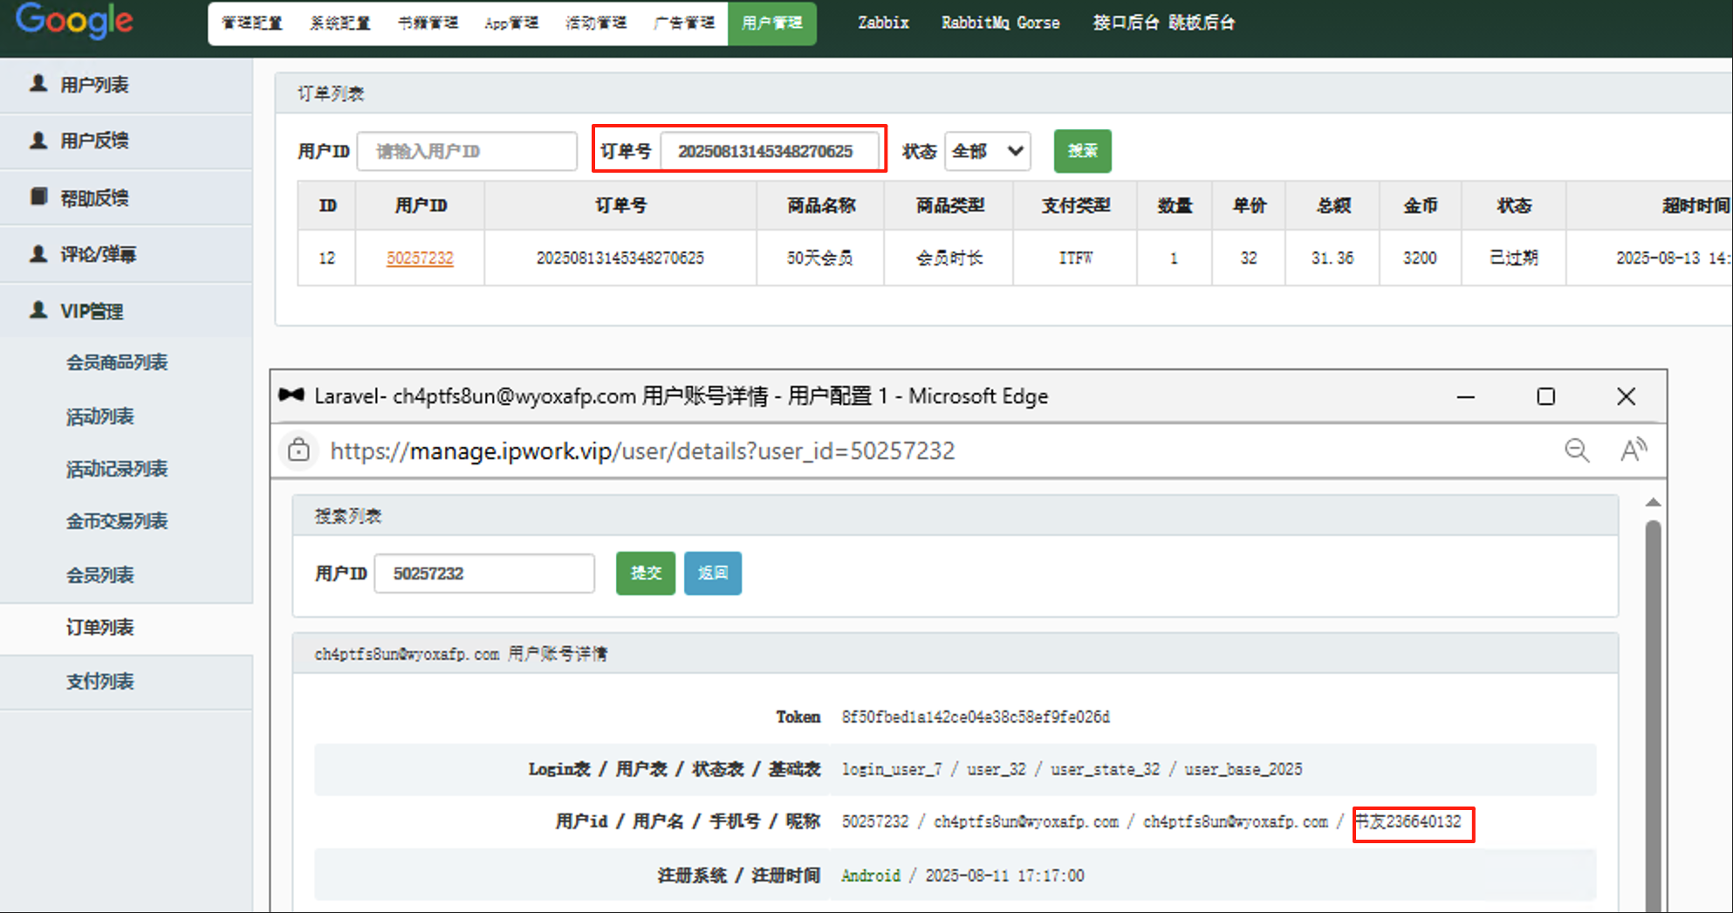Click the book icon beside 帮助反馈
The width and height of the screenshot is (1733, 913).
point(38,196)
